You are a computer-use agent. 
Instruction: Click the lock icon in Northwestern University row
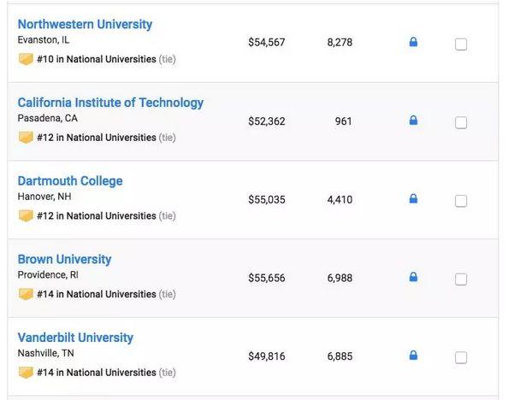point(413,42)
